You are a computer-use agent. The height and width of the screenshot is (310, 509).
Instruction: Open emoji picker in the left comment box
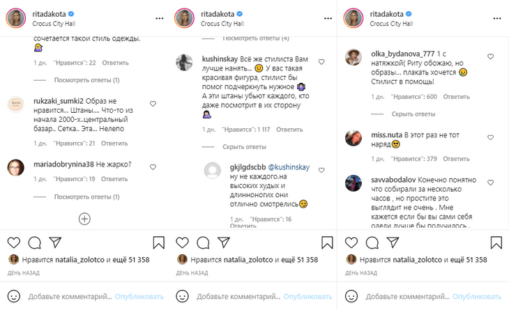pos(15,296)
